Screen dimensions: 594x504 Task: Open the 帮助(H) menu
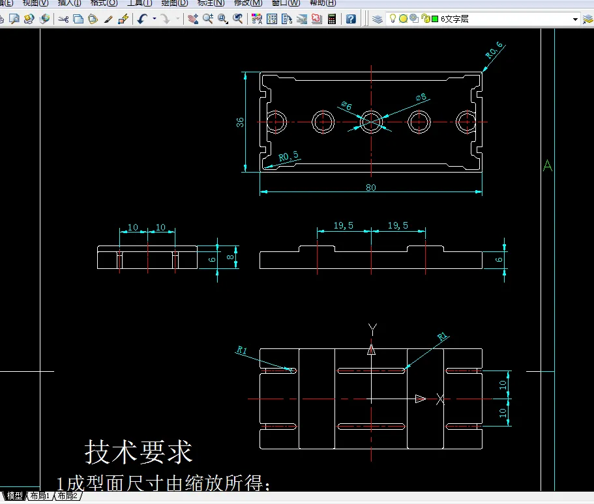[x=323, y=3]
